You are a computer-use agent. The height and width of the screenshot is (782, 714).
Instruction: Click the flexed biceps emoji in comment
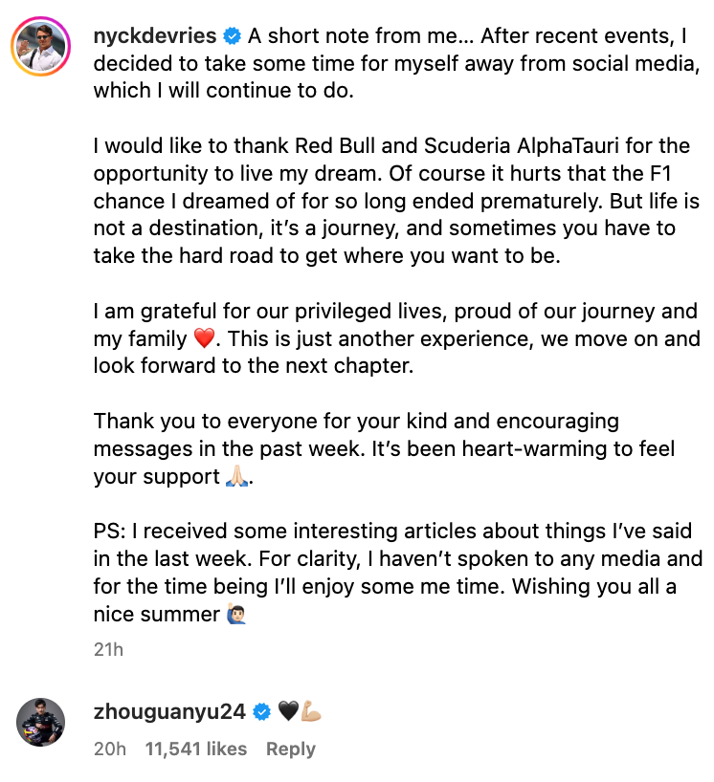click(x=310, y=711)
